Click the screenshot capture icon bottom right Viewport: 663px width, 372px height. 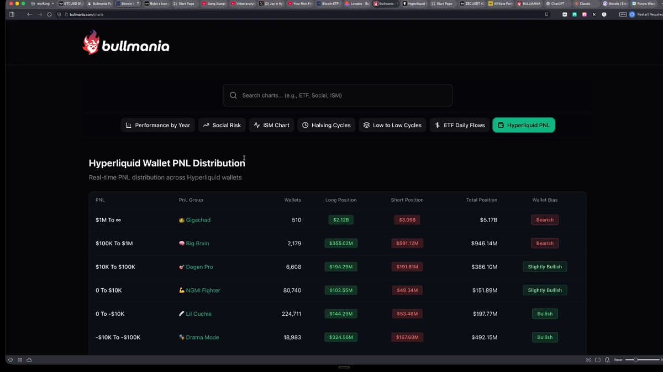point(587,359)
